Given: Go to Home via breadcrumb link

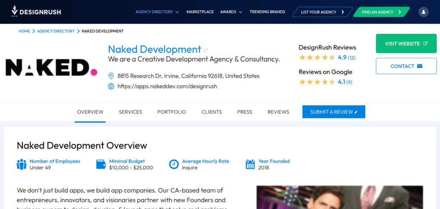Looking at the screenshot, I should coord(24,31).
